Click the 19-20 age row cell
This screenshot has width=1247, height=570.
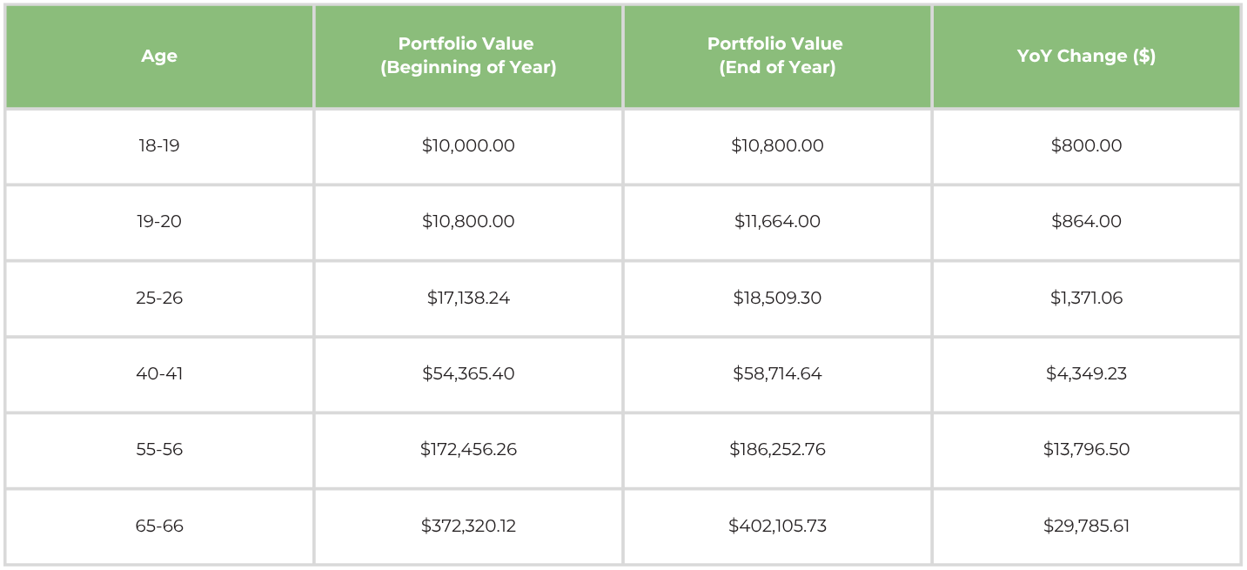click(x=159, y=222)
